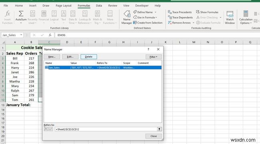Open Text functions icon
Viewport: 260px width, 144px height.
(64, 14)
